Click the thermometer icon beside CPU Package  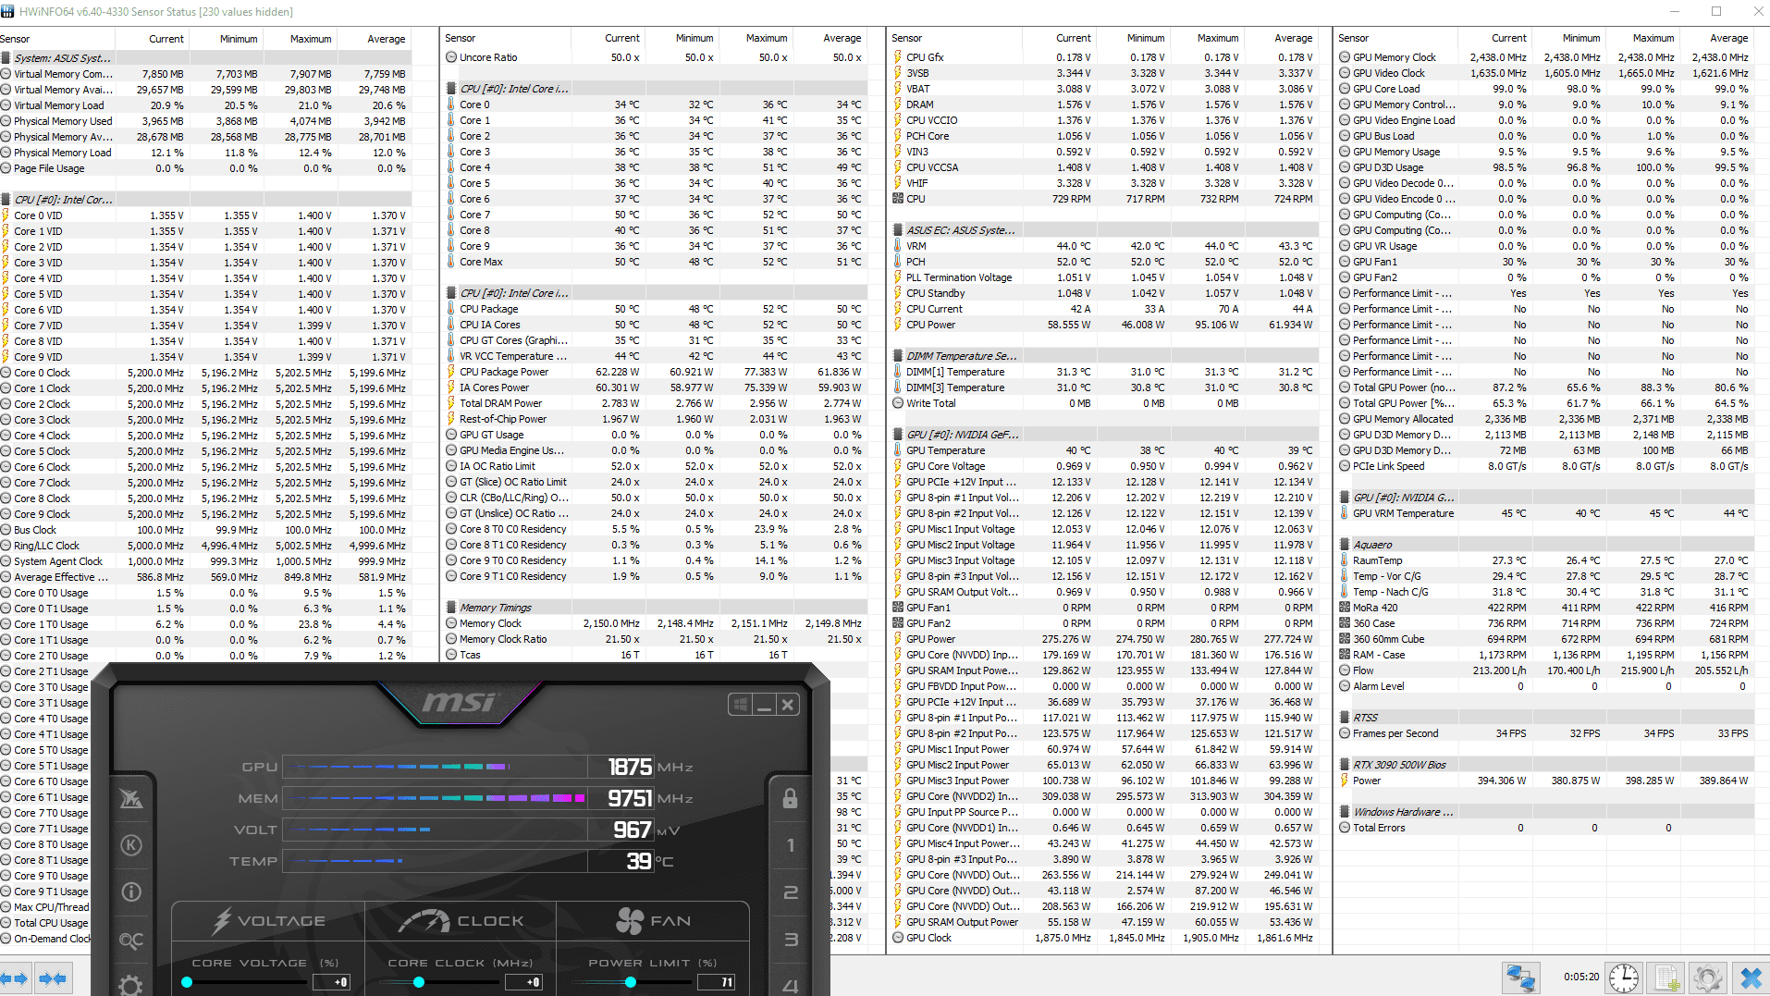tap(451, 309)
